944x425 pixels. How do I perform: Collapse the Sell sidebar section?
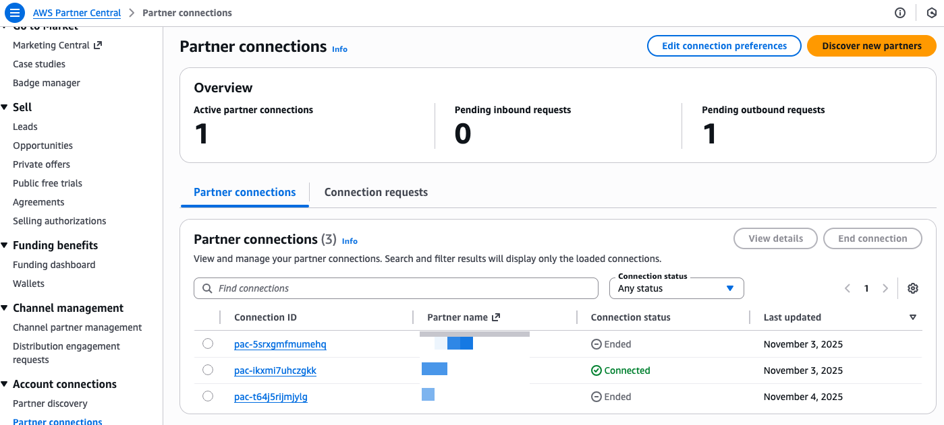click(x=5, y=107)
